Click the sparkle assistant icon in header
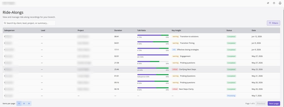The height and width of the screenshot is (107, 284). (268, 3)
